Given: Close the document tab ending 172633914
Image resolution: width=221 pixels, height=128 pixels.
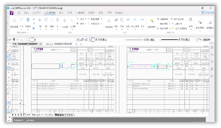Looking at the screenshot, I should coord(41,44).
